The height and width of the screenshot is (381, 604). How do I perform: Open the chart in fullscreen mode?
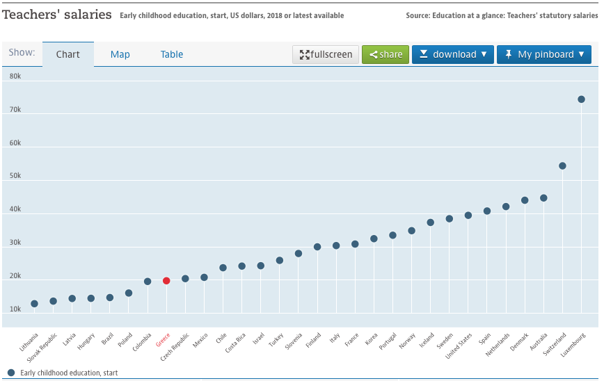(326, 54)
